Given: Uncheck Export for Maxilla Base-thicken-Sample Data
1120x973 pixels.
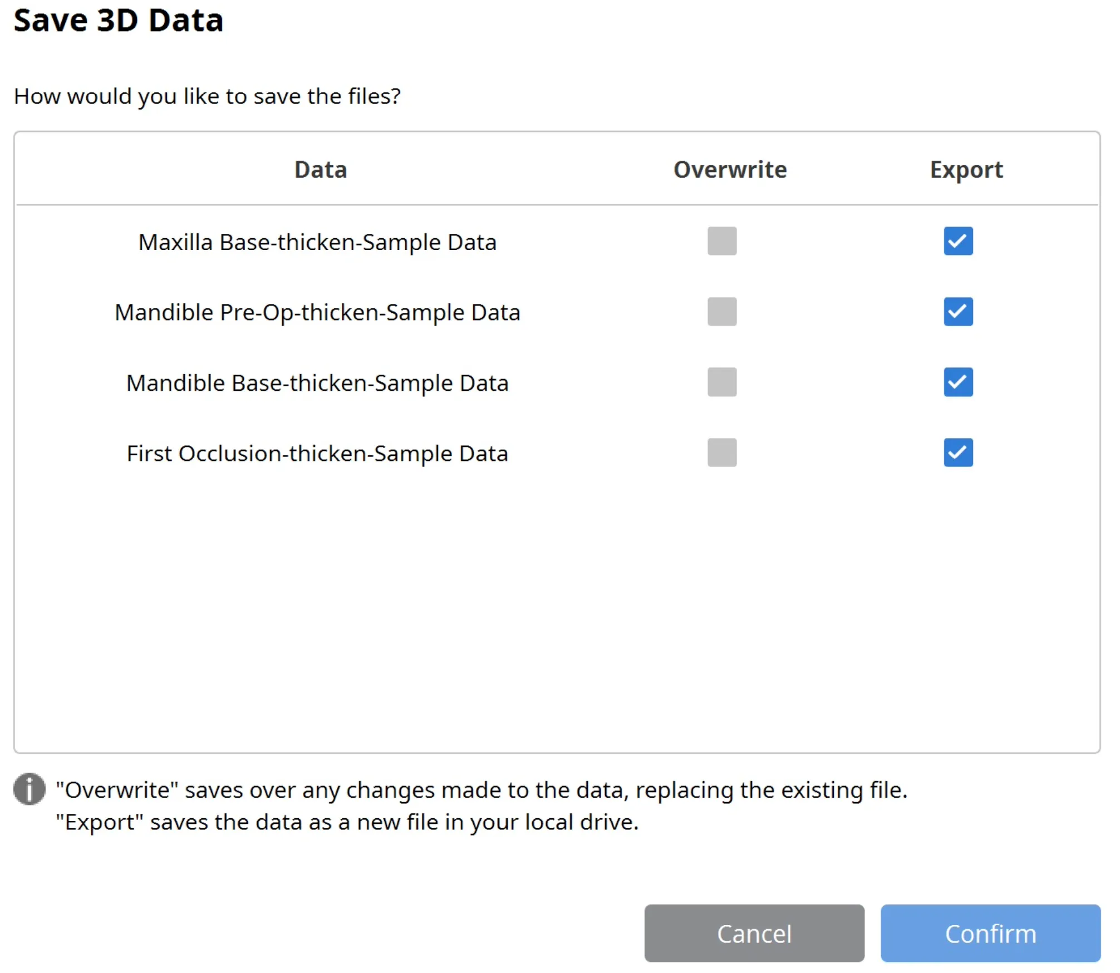Looking at the screenshot, I should tap(958, 241).
